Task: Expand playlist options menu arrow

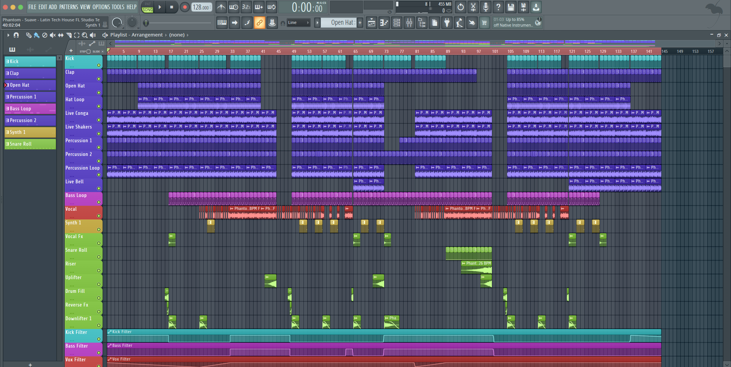Action: tap(8, 35)
